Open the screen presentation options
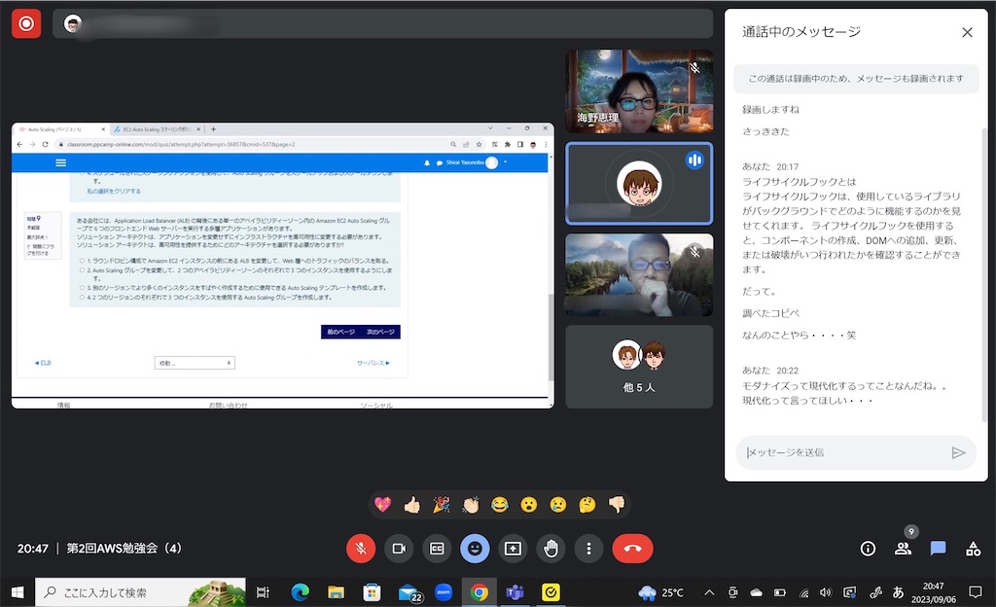Viewport: 996px width, 607px height. pyautogui.click(x=513, y=549)
